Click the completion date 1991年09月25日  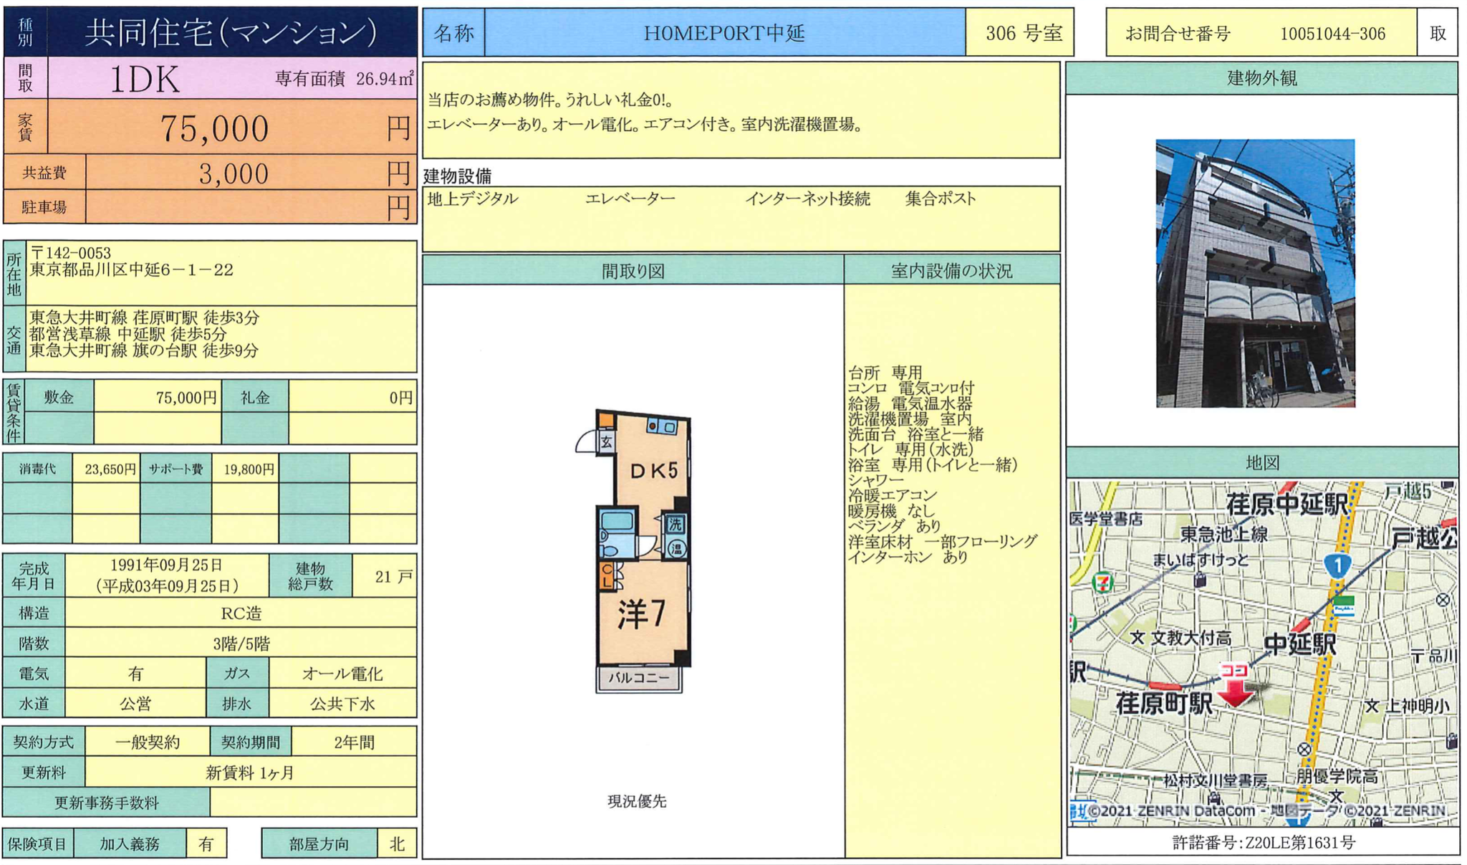click(x=166, y=565)
